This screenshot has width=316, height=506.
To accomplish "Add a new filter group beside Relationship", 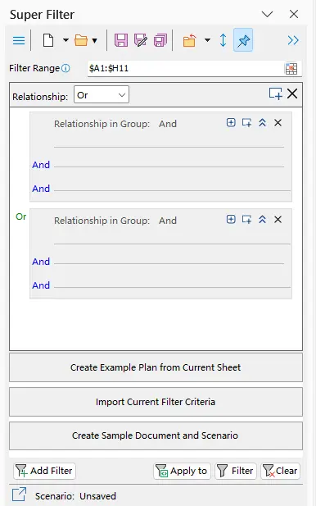I will [275, 94].
